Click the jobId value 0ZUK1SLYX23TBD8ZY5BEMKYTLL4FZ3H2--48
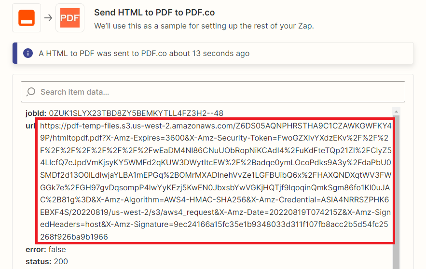This screenshot has width=426, height=269. tap(136, 113)
